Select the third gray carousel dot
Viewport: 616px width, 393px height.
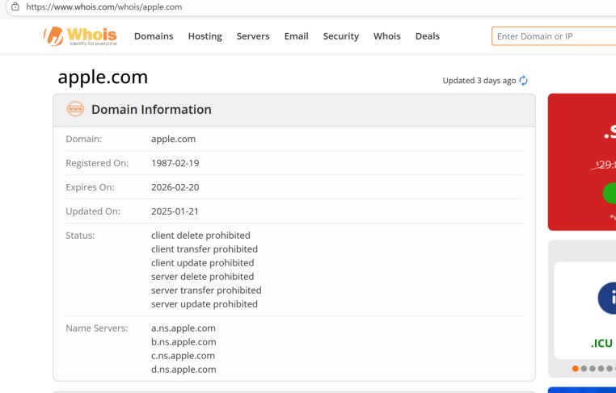593,369
